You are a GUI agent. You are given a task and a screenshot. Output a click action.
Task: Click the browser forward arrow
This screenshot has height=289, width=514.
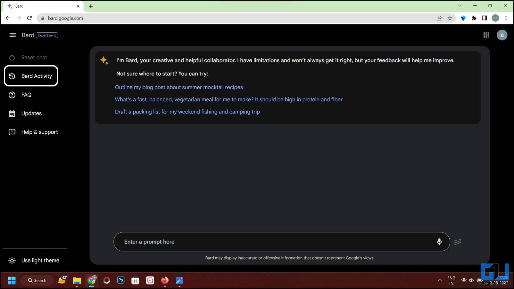[x=19, y=18]
